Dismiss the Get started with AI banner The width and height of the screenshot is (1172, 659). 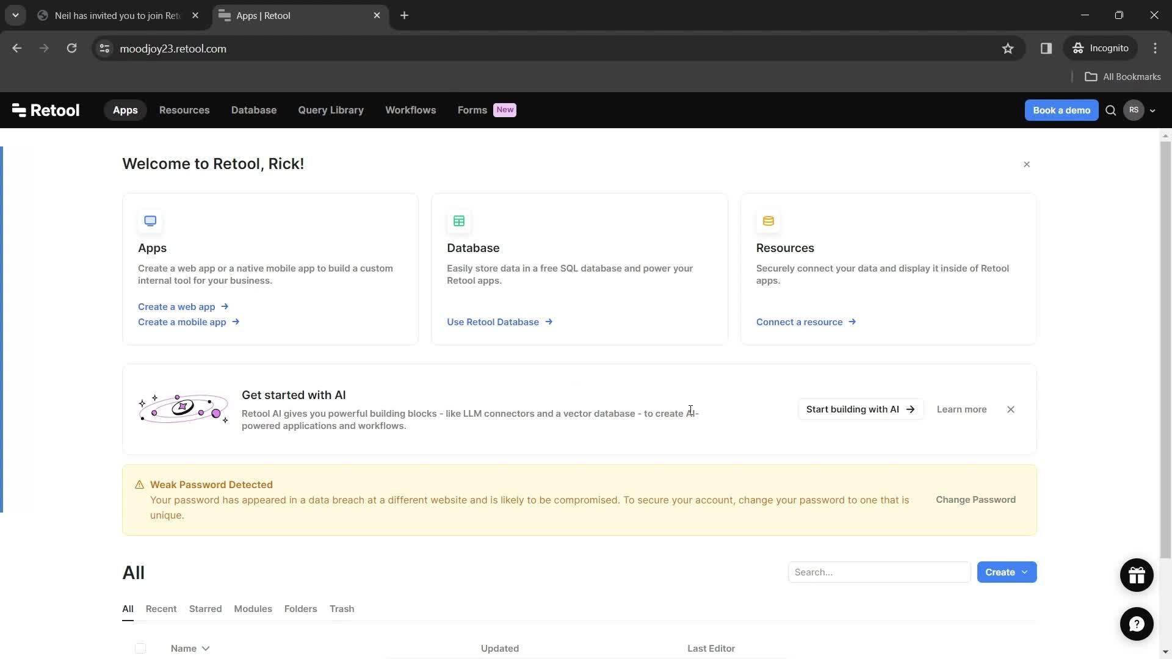(x=1011, y=409)
